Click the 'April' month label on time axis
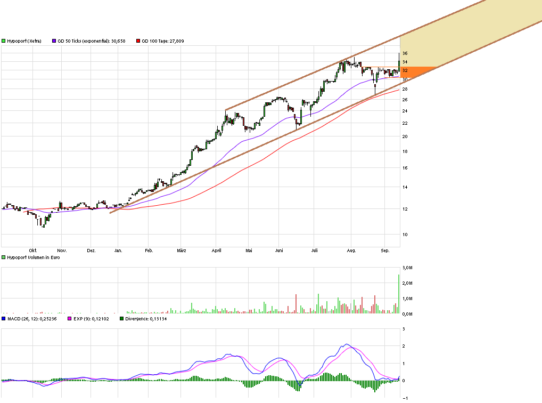The height and width of the screenshot is (403, 542). (x=216, y=251)
